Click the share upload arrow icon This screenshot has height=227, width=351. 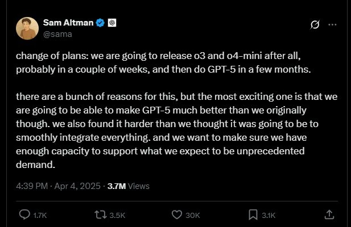[x=329, y=215]
